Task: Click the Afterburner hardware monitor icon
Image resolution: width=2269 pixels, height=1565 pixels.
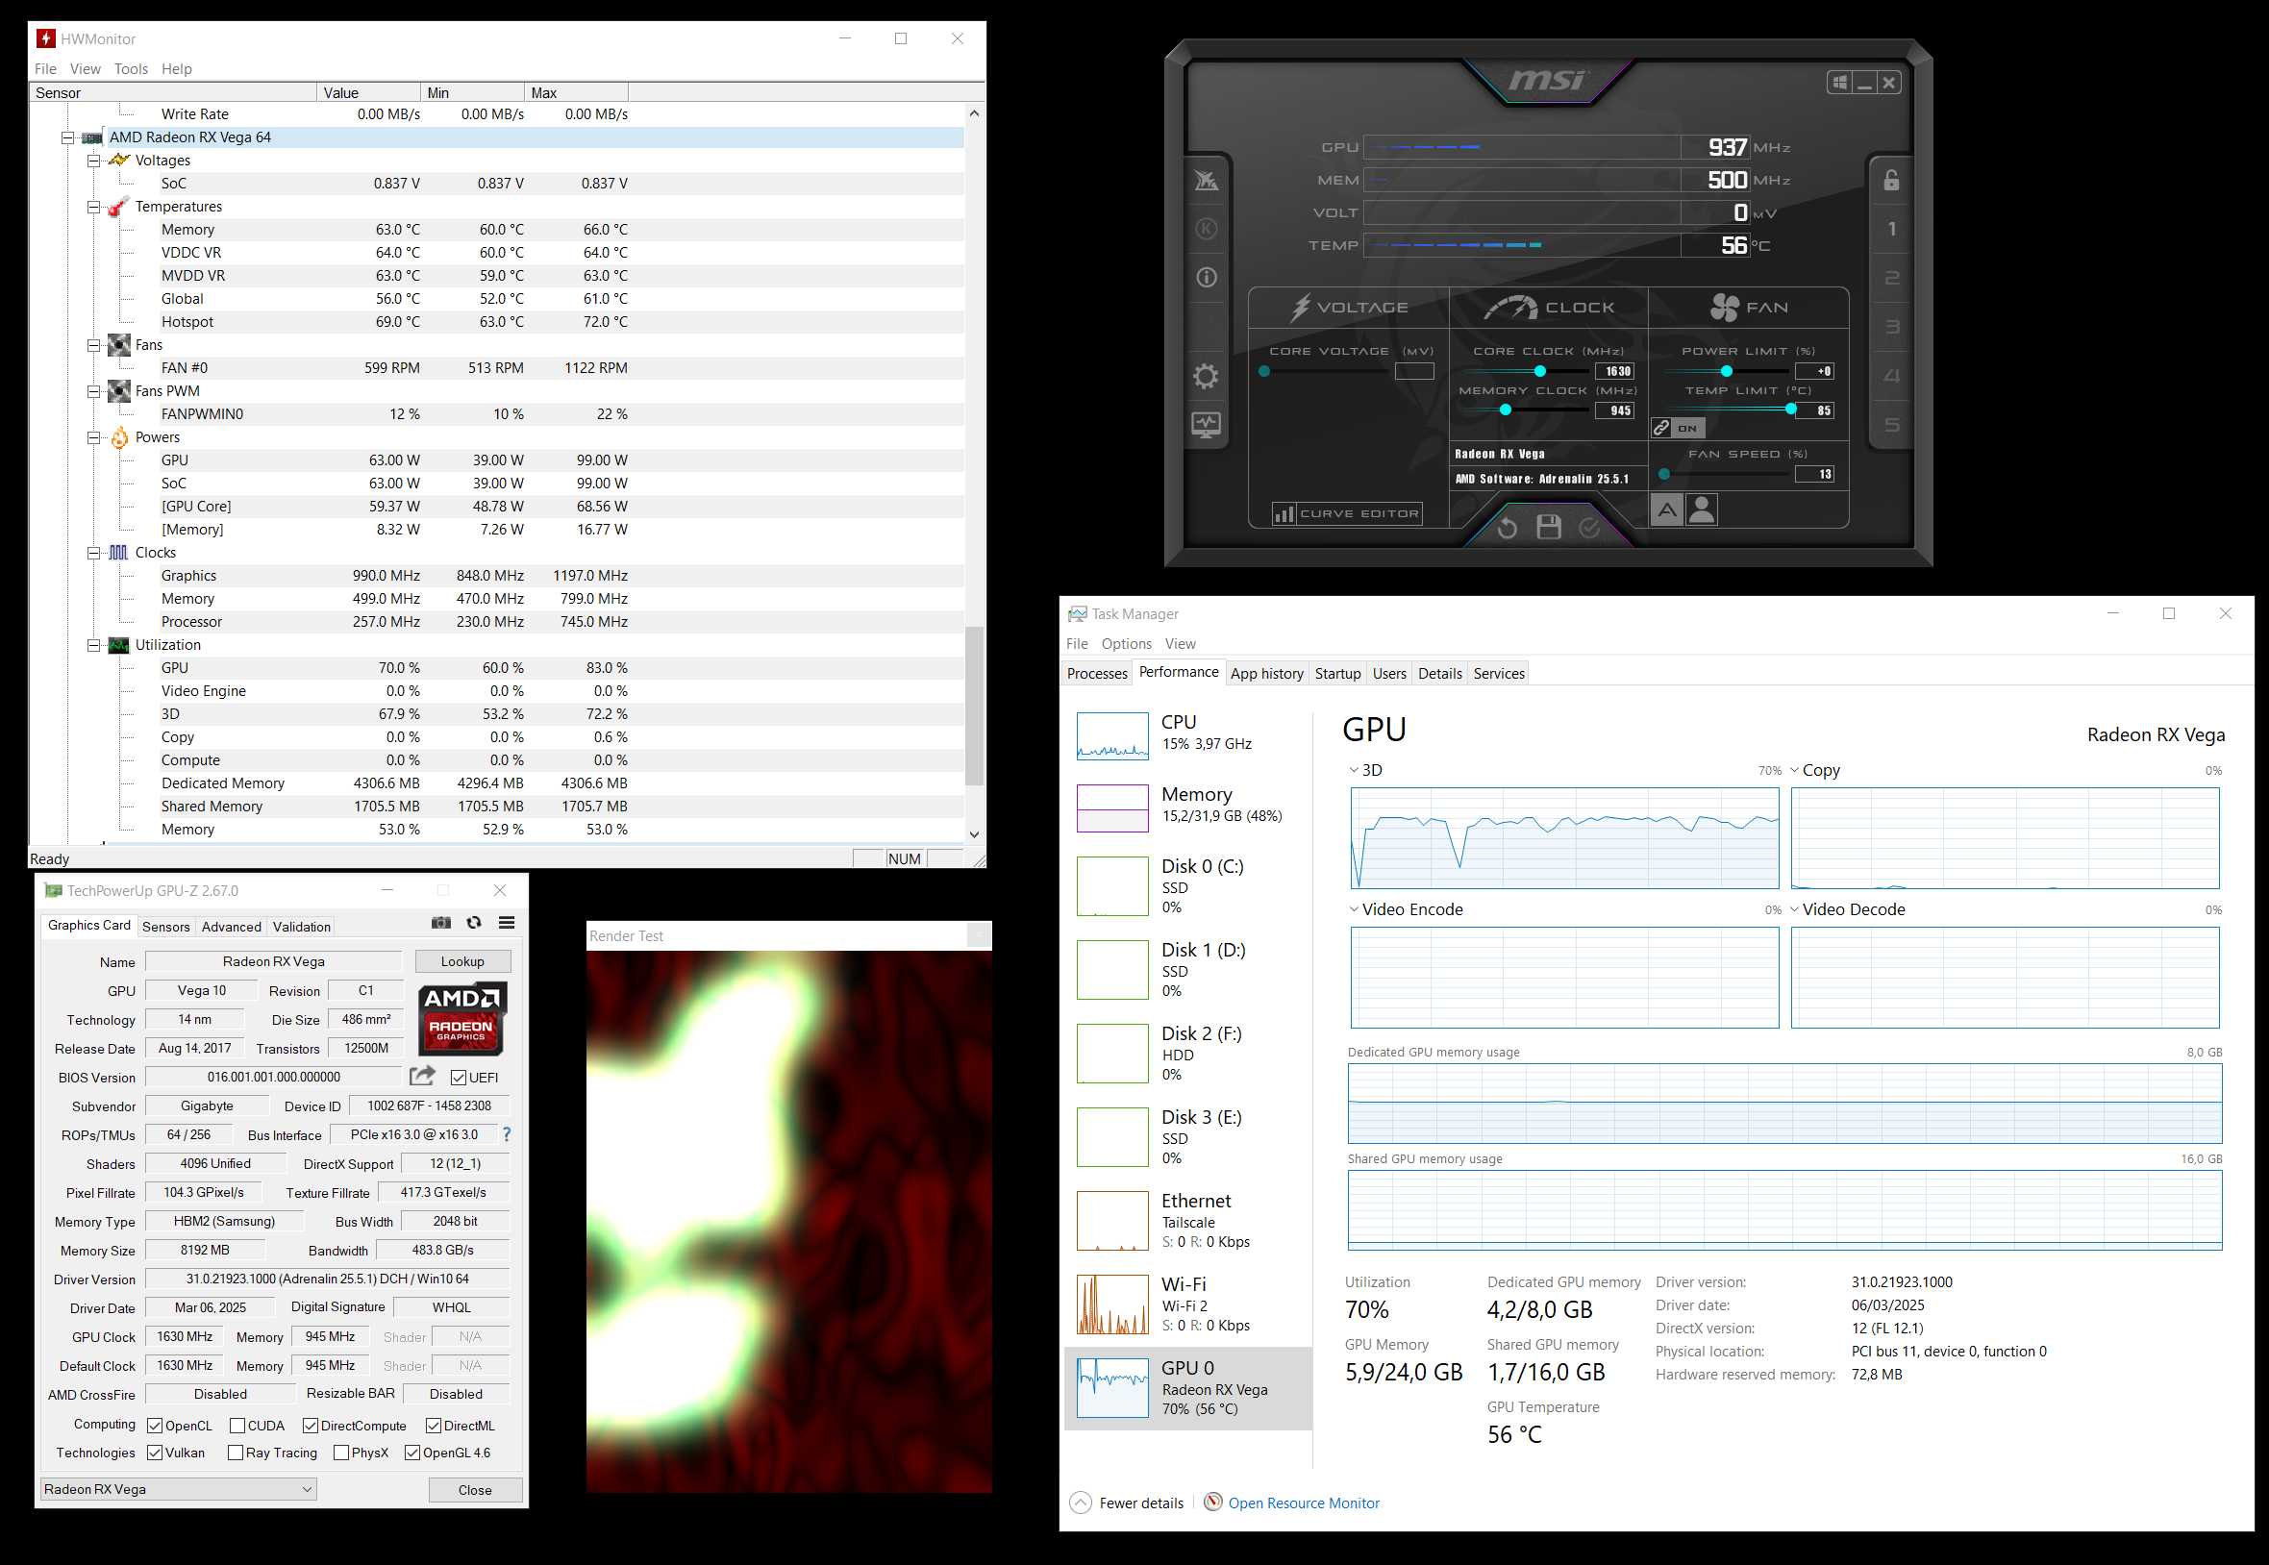Action: click(x=1206, y=426)
